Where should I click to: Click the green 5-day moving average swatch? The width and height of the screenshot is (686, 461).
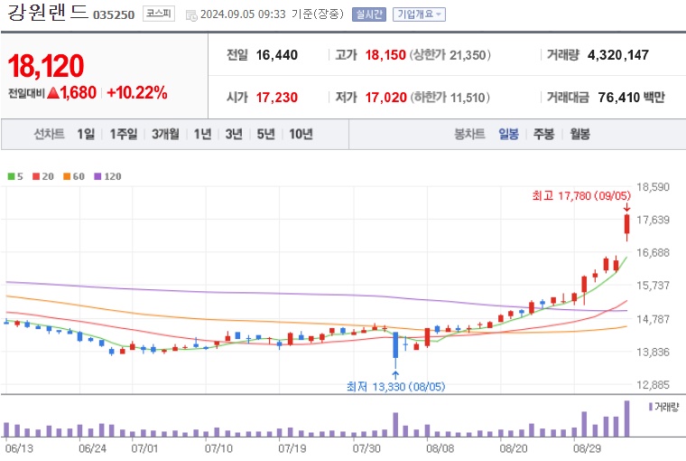(x=12, y=176)
